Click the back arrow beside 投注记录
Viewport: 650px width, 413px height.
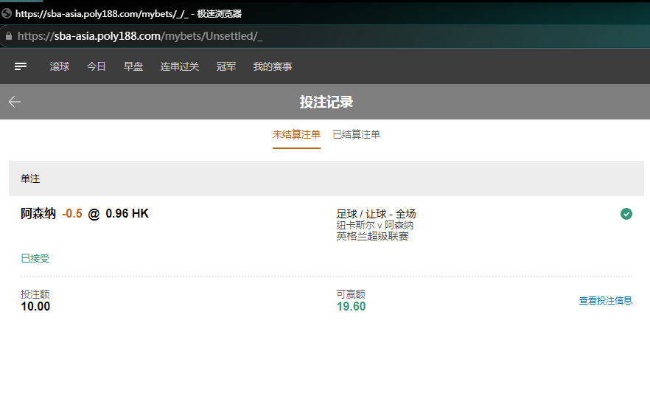(x=15, y=102)
